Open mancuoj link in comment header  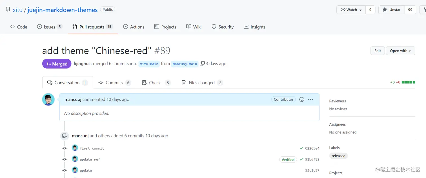coord(73,99)
